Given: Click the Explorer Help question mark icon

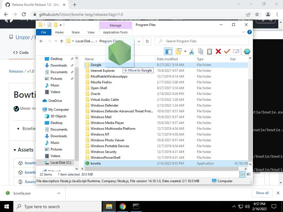Looking at the screenshot, I should pos(249,32).
